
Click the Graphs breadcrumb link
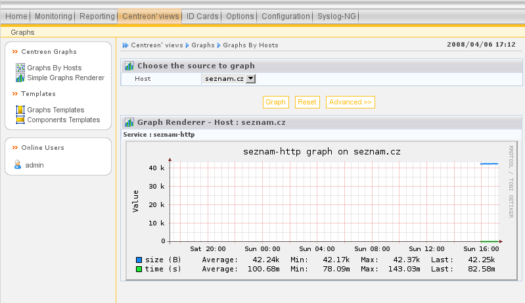point(203,45)
